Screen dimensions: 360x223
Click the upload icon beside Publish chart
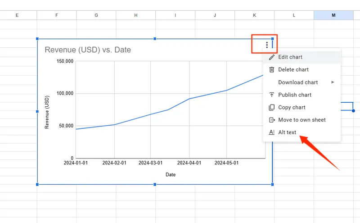point(271,95)
